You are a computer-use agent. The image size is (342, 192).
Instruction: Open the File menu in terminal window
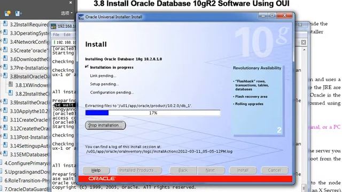pos(56,35)
